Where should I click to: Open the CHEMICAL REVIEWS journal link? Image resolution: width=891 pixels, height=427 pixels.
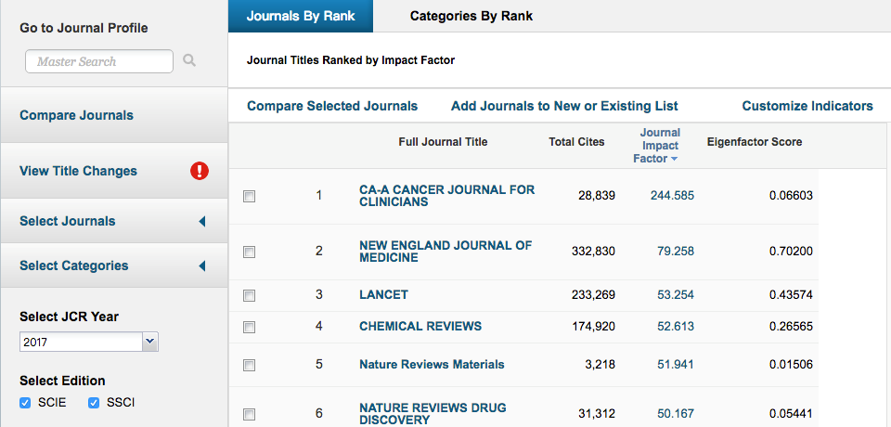[420, 327]
